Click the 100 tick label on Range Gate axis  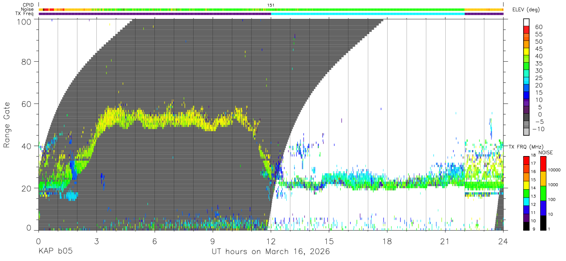[x=24, y=21]
